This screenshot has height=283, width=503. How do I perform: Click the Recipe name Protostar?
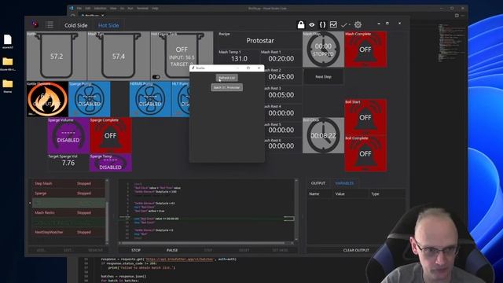[260, 41]
